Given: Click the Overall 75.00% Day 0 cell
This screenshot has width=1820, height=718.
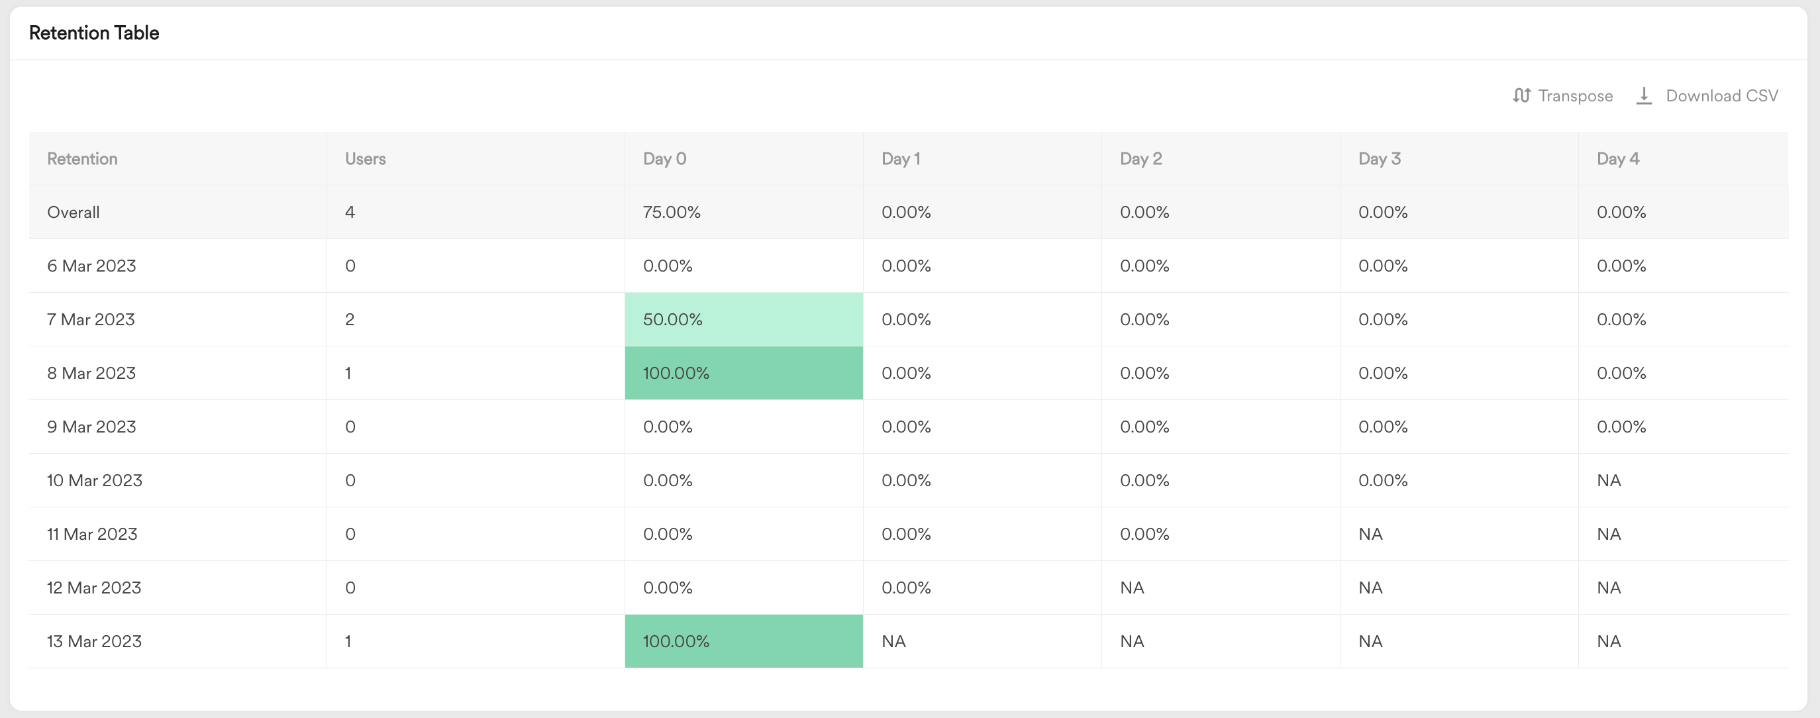Looking at the screenshot, I should coord(671,212).
